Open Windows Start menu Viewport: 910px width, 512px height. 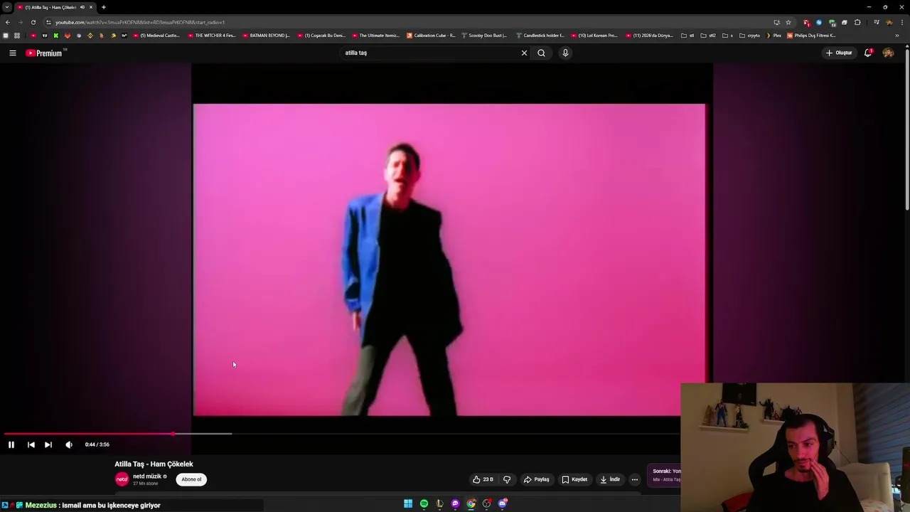pyautogui.click(x=408, y=503)
